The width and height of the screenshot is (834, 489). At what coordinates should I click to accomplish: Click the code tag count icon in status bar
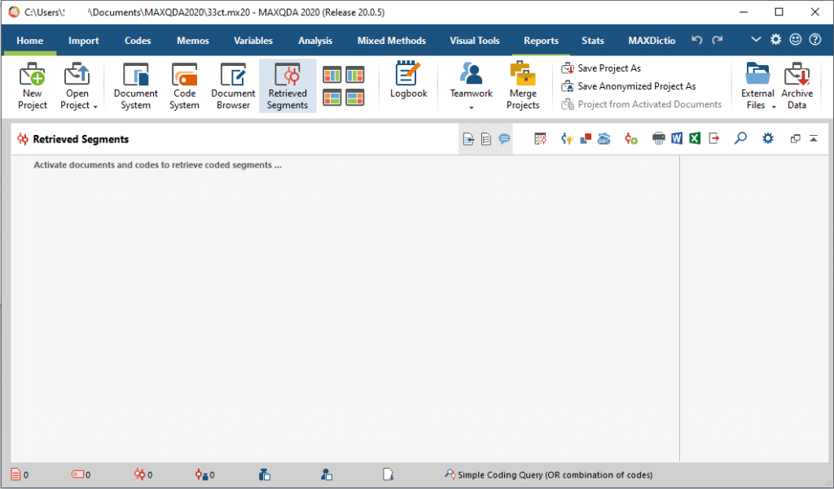[77, 474]
